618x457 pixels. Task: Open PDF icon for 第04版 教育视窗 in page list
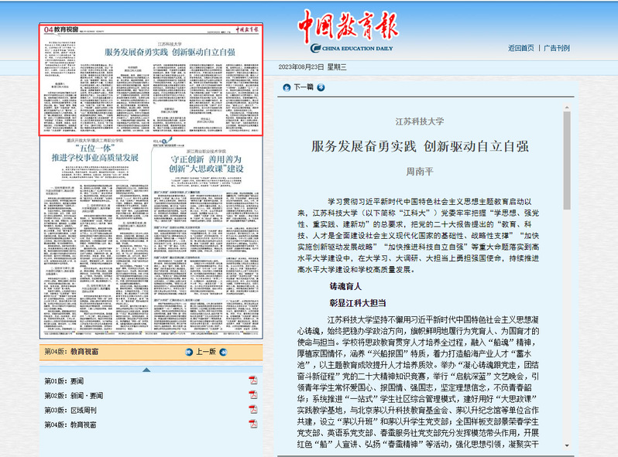tap(252, 425)
